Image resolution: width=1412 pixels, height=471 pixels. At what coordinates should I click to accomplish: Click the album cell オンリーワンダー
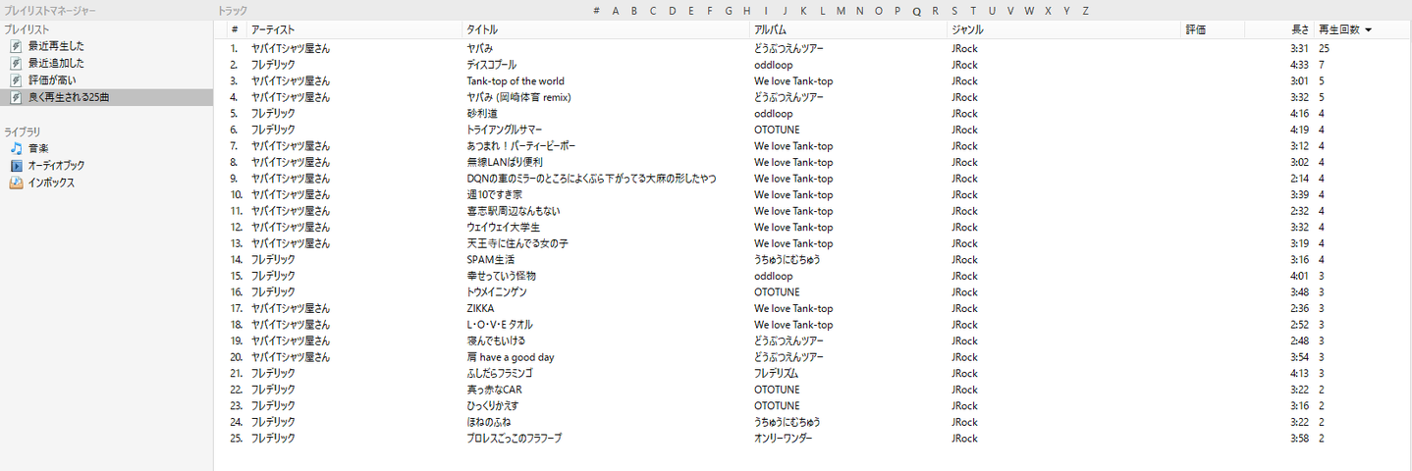pyautogui.click(x=784, y=439)
